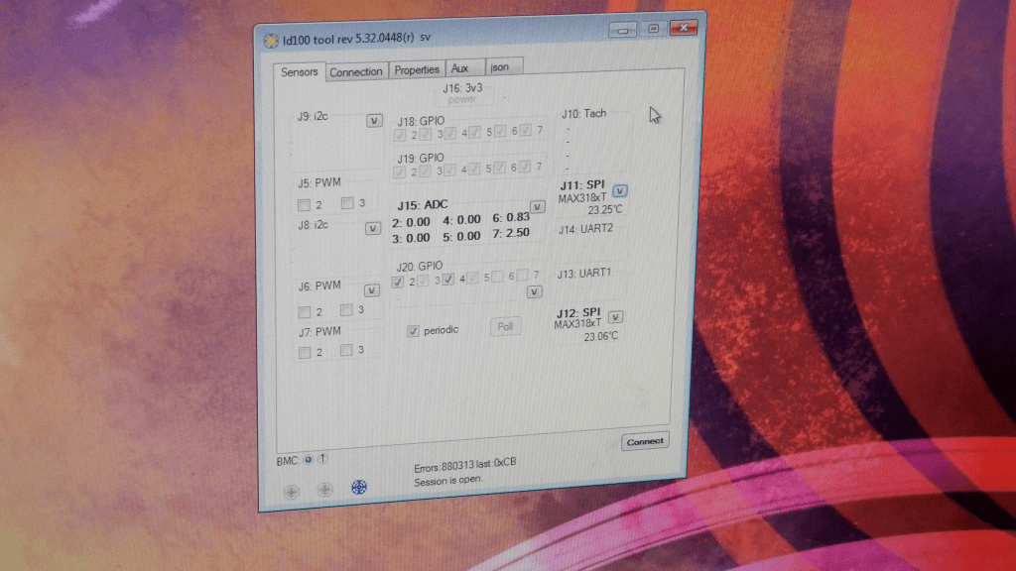Toggle the periodic polling checkbox

point(414,331)
